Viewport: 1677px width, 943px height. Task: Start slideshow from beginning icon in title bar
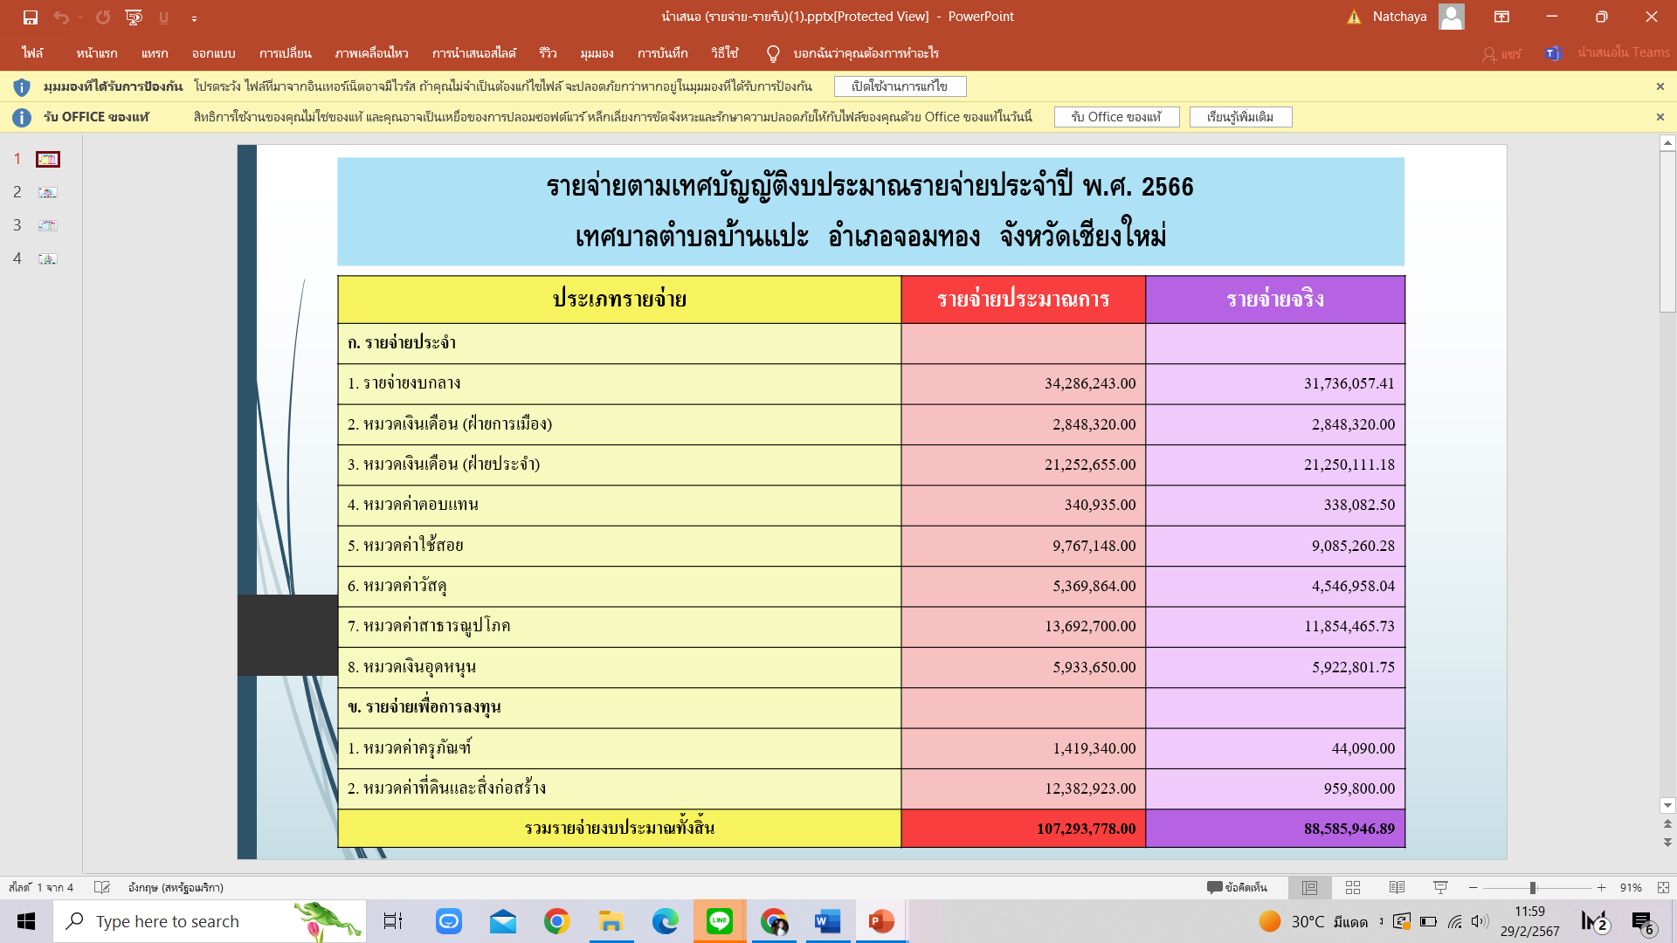pos(134,17)
